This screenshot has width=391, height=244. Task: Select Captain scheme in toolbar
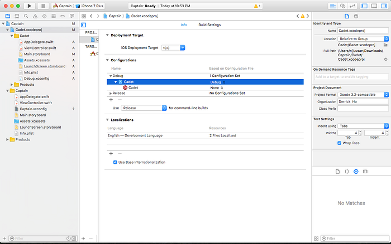click(x=63, y=6)
